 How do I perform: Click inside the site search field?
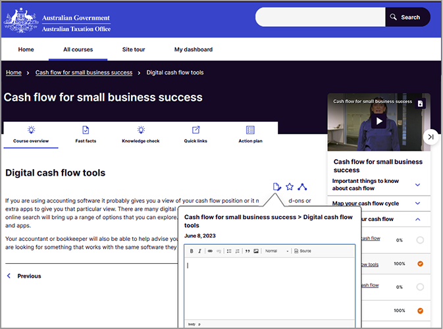click(x=321, y=17)
